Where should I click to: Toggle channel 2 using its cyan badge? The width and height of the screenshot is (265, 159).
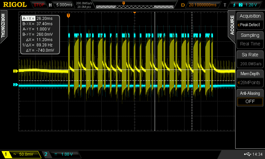46,154
